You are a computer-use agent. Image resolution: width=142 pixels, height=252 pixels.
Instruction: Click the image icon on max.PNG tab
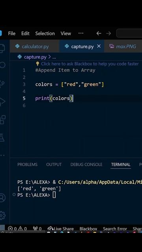[112, 46]
